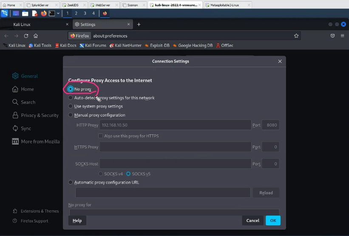Go to Firefox home page icon
349x236 pixels.
[x=36, y=36]
